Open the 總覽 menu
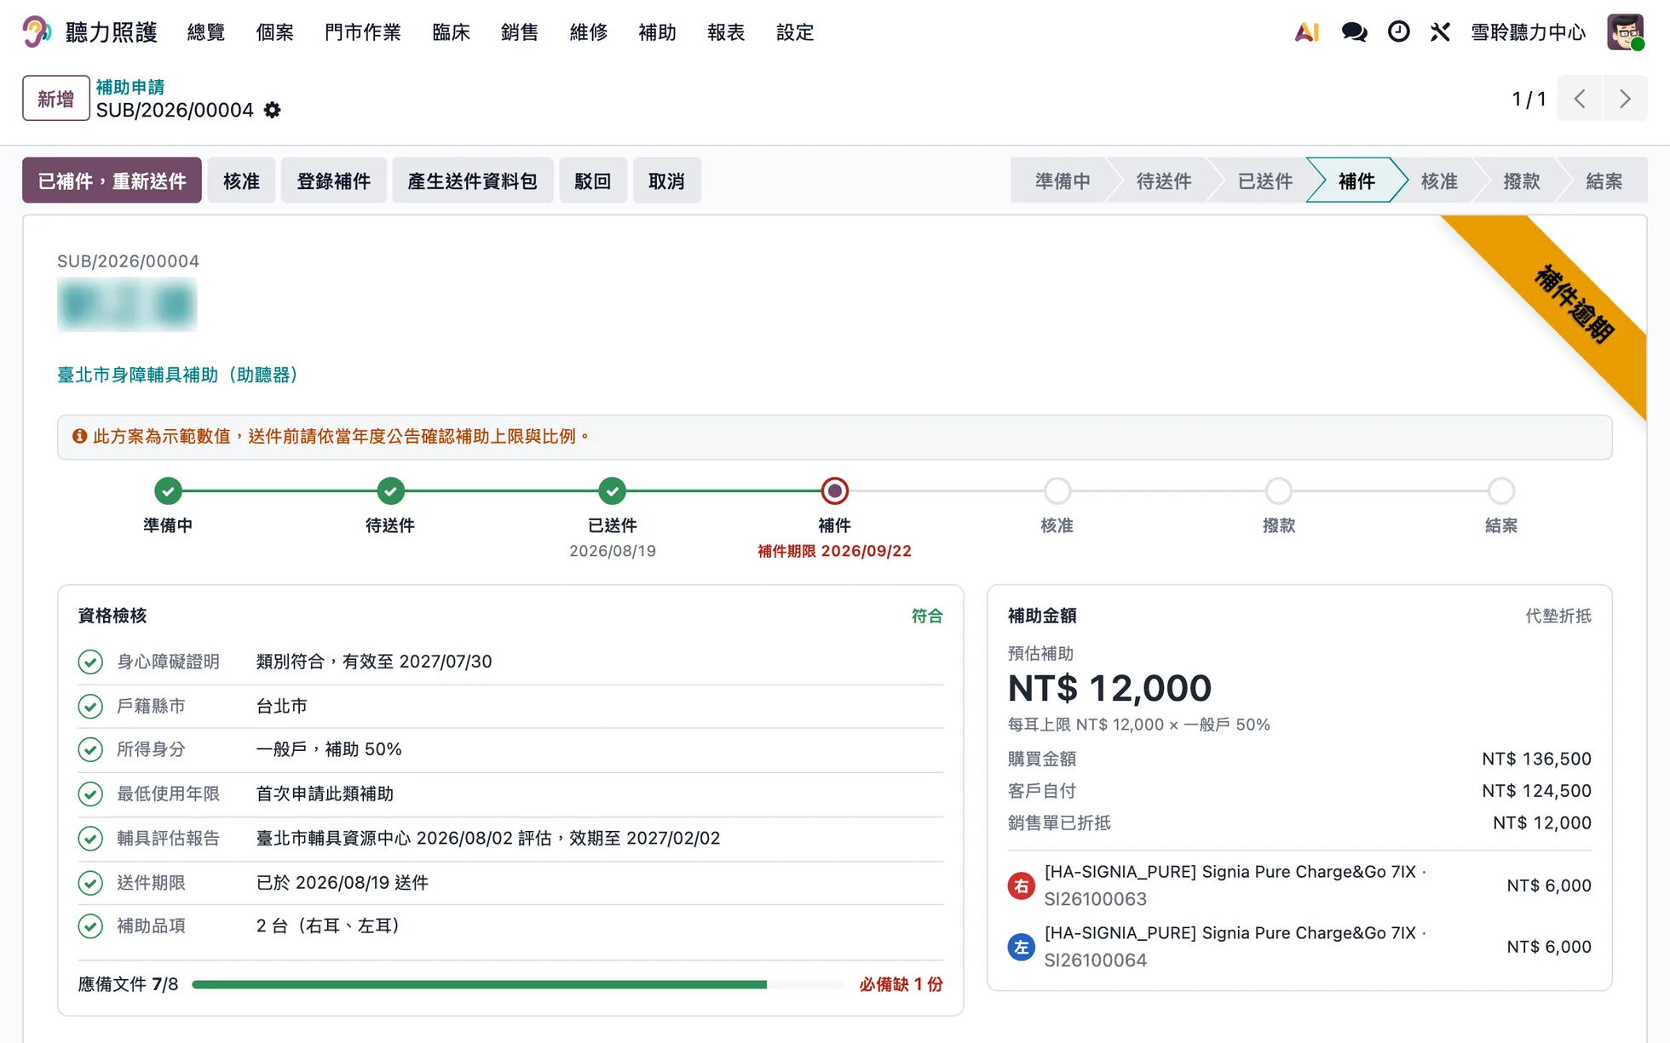 (x=206, y=32)
